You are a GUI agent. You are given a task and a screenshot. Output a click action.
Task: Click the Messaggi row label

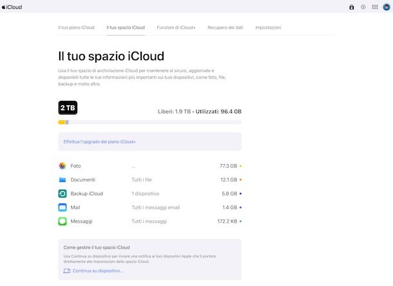point(81,221)
